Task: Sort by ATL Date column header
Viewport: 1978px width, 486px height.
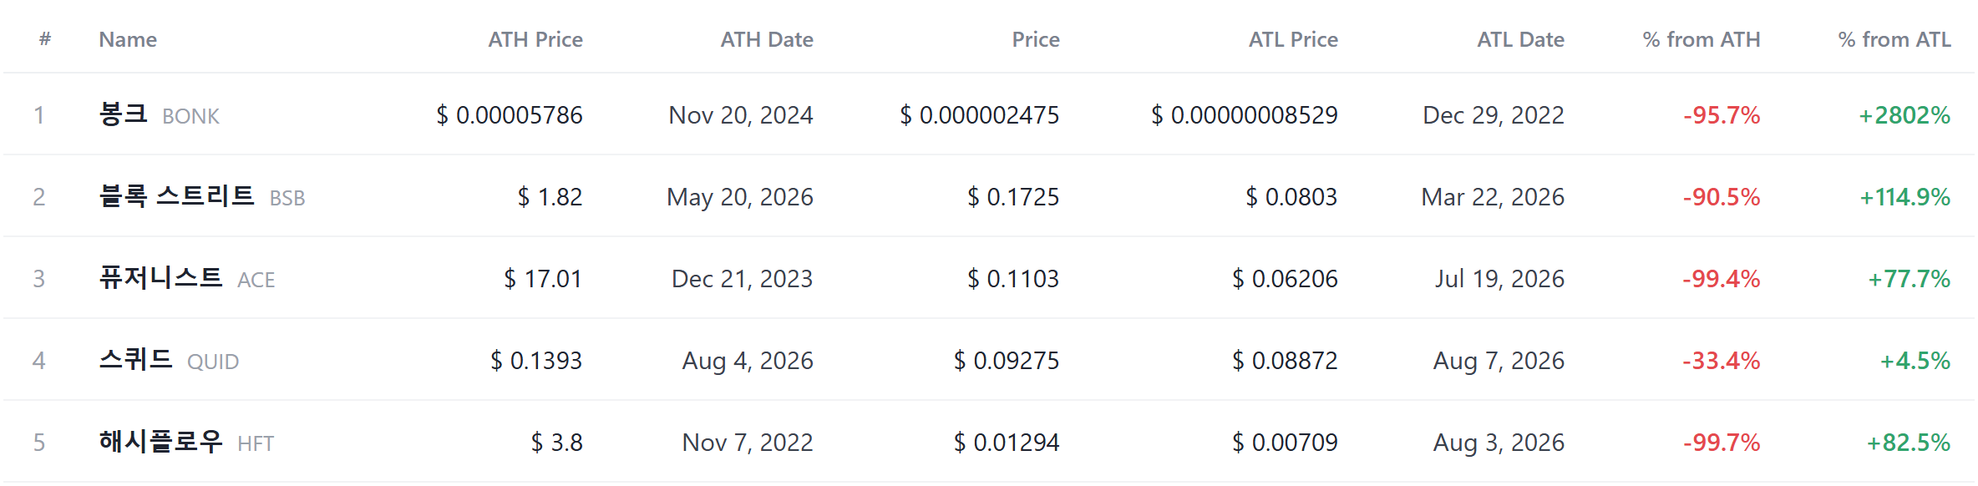Action: tap(1520, 39)
